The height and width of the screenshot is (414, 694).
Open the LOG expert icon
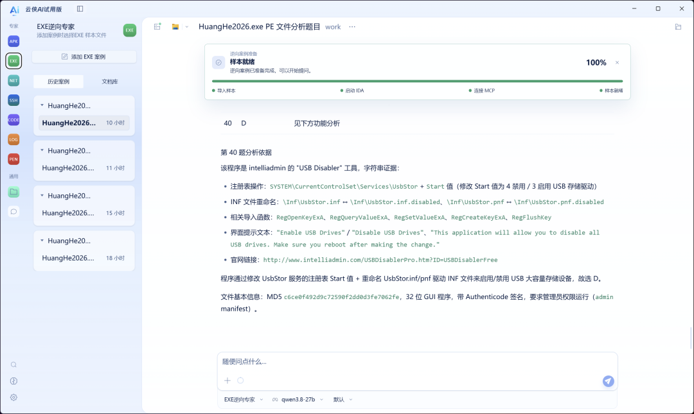pos(13,139)
